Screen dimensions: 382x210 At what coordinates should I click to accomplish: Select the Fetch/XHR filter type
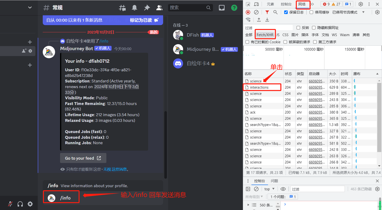click(x=265, y=35)
